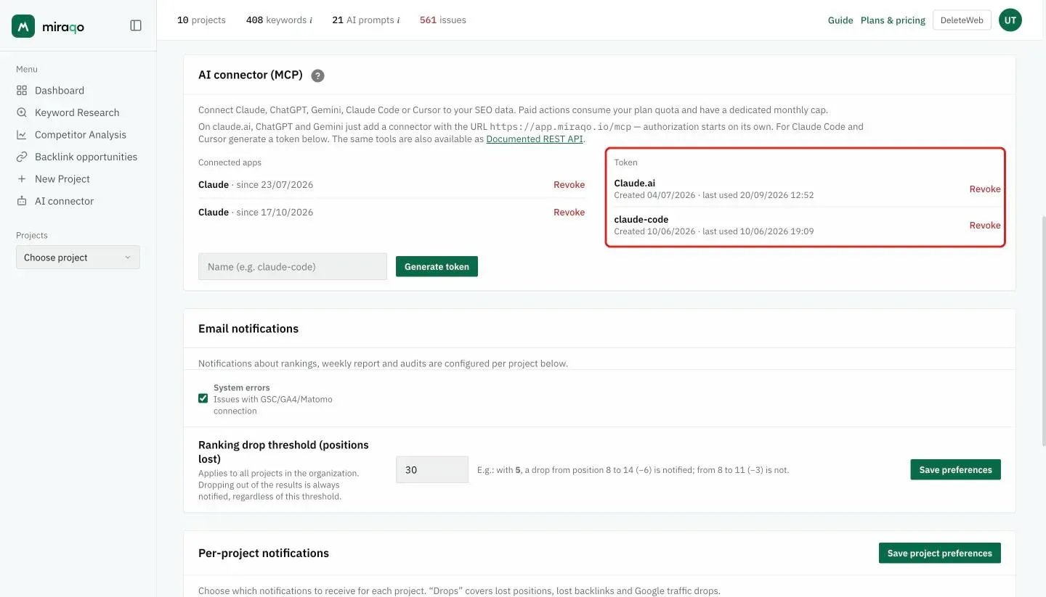Viewport: 1046px width, 597px height.
Task: Select Backlink opportunities in the menu
Action: pos(86,157)
